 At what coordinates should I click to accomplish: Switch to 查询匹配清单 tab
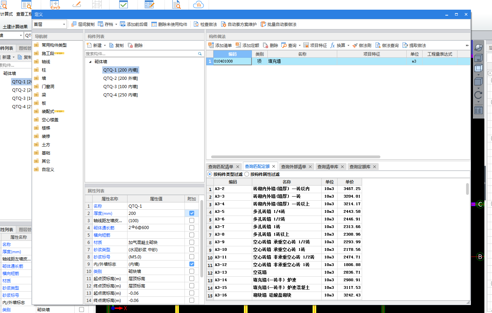220,167
